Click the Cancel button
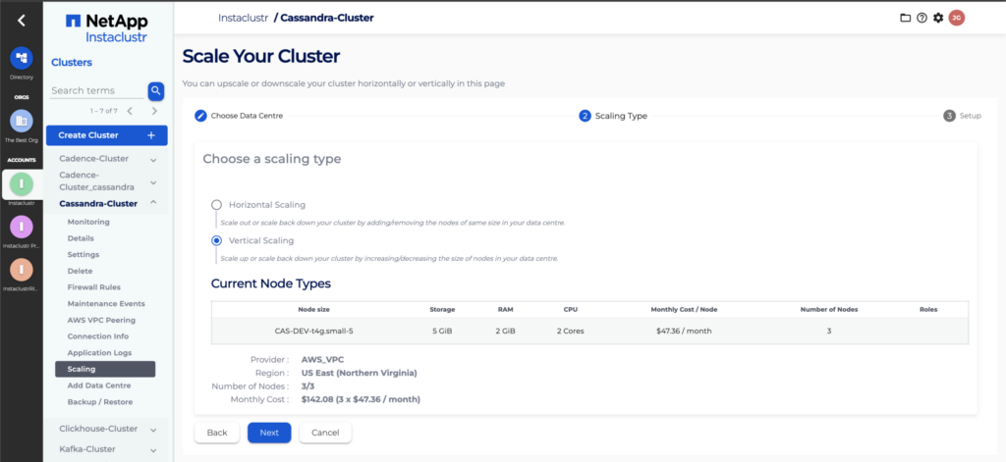 [x=324, y=433]
